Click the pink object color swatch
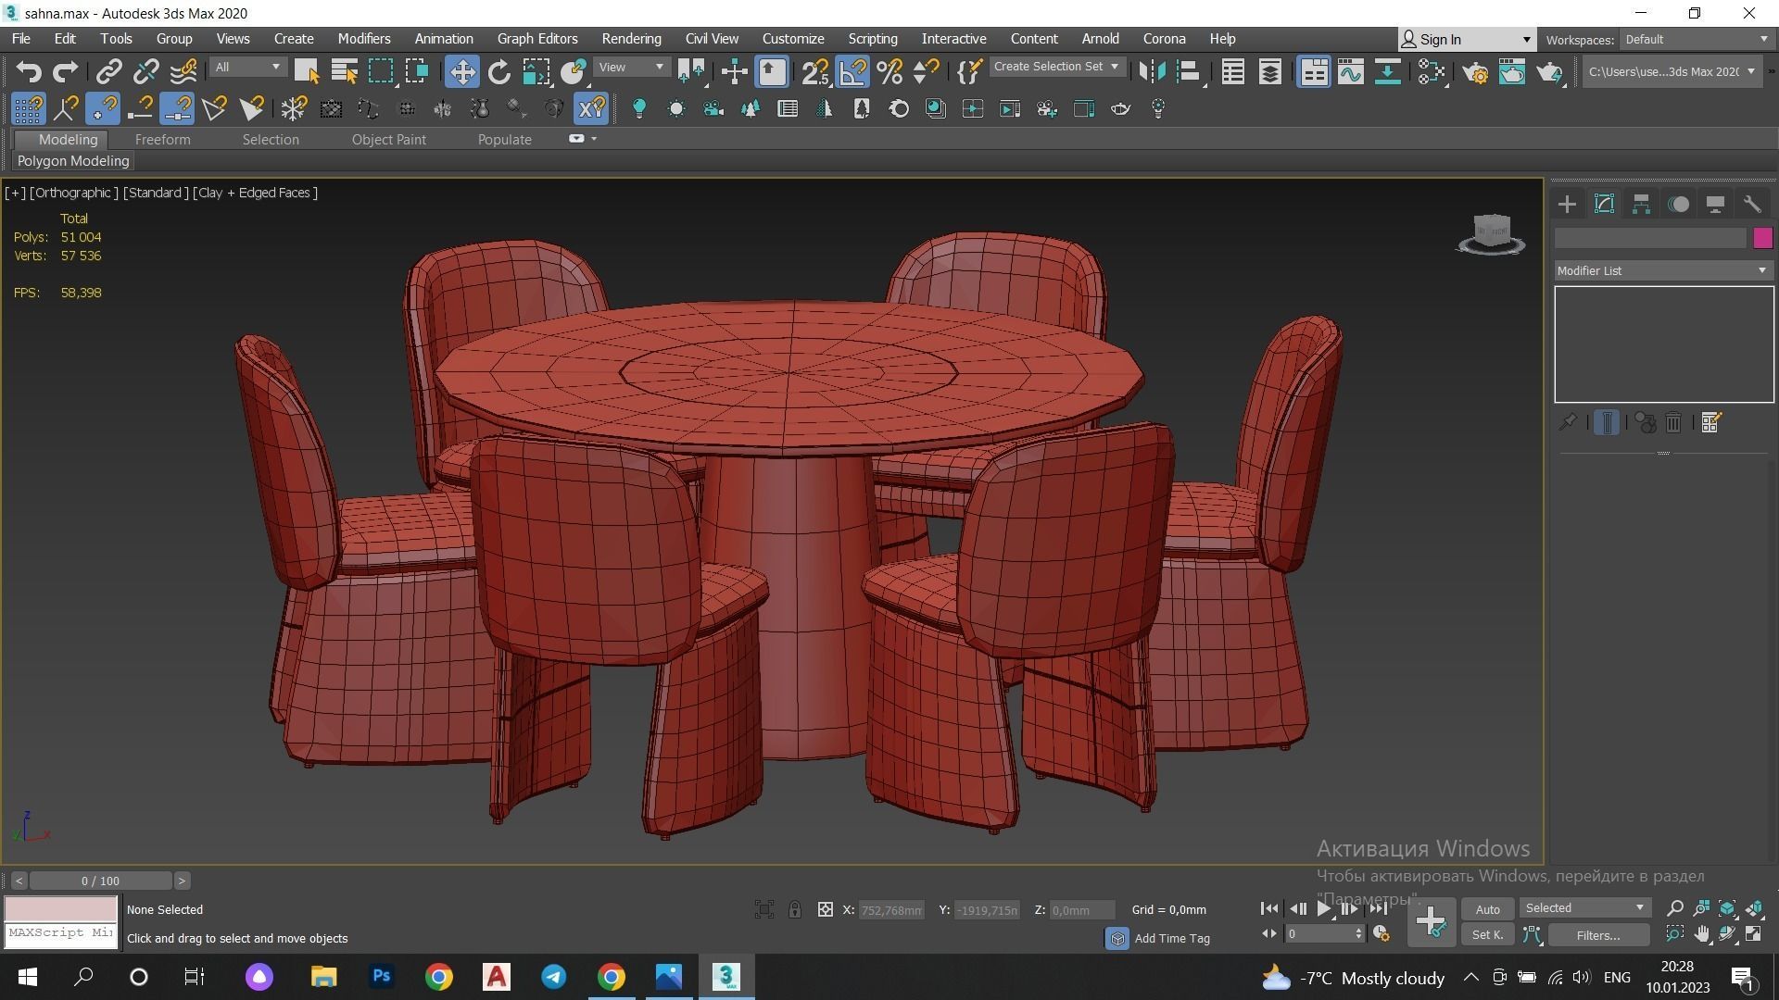 pos(1762,239)
